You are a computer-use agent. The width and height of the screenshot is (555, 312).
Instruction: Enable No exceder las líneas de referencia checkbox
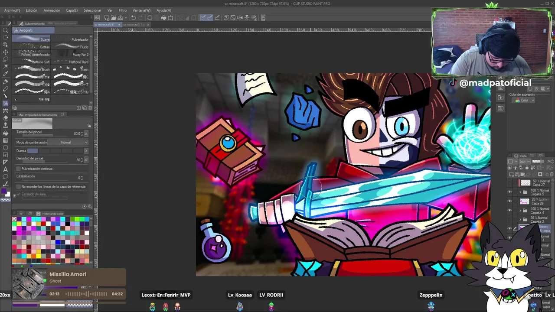pos(18,187)
